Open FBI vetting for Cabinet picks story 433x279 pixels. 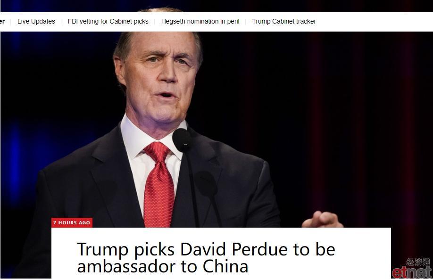108,21
